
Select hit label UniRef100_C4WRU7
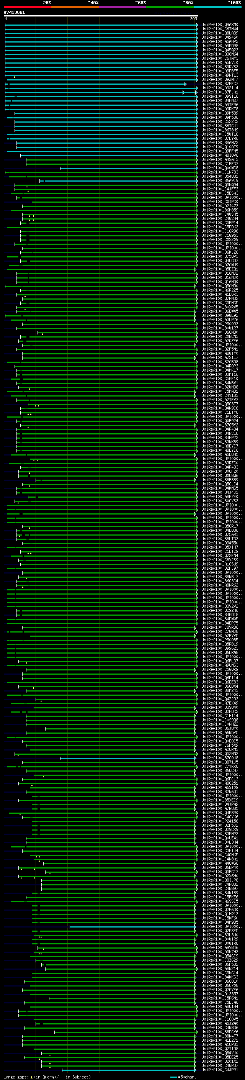(x=219, y=1065)
